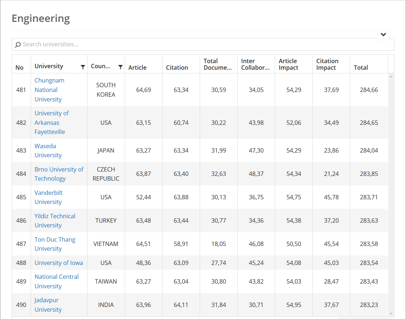Select the rank number 488
Screen dimensions: 406x319
pyautogui.click(x=21, y=263)
